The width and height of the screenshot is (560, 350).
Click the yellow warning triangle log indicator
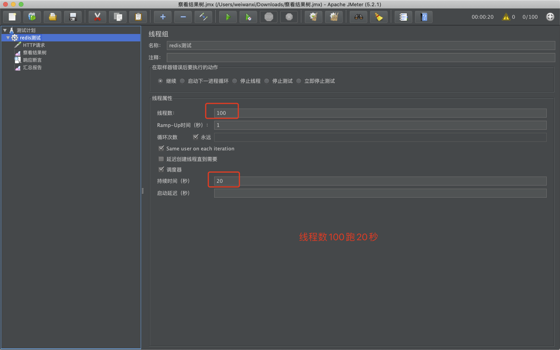(x=506, y=17)
